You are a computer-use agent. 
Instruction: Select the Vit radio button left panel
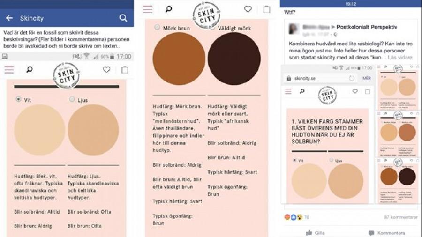coord(18,99)
